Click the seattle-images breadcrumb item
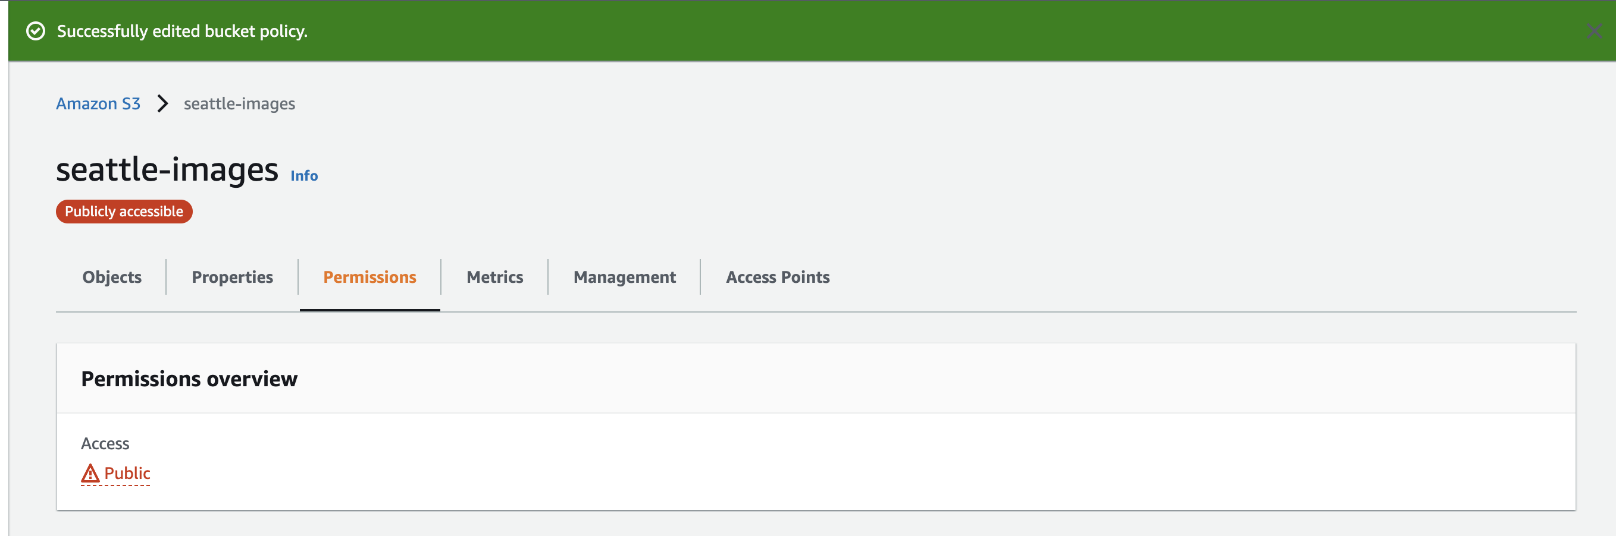This screenshot has height=536, width=1616. coord(239,104)
